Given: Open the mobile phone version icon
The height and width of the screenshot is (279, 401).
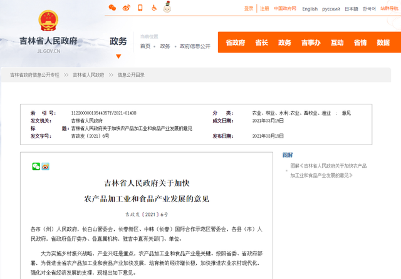Looking at the screenshot, I should pyautogui.click(x=140, y=8).
